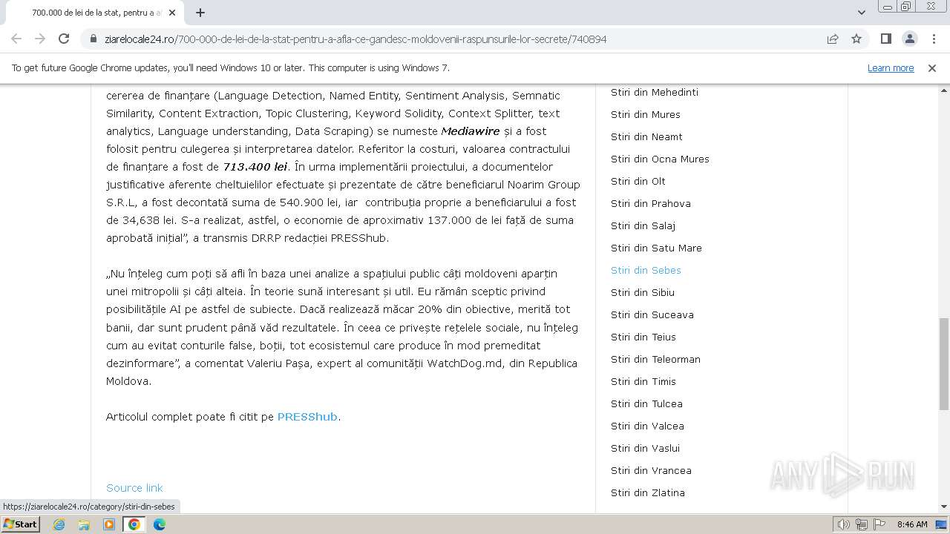Open Stiri din Neamt category
950x534 pixels.
tap(646, 136)
